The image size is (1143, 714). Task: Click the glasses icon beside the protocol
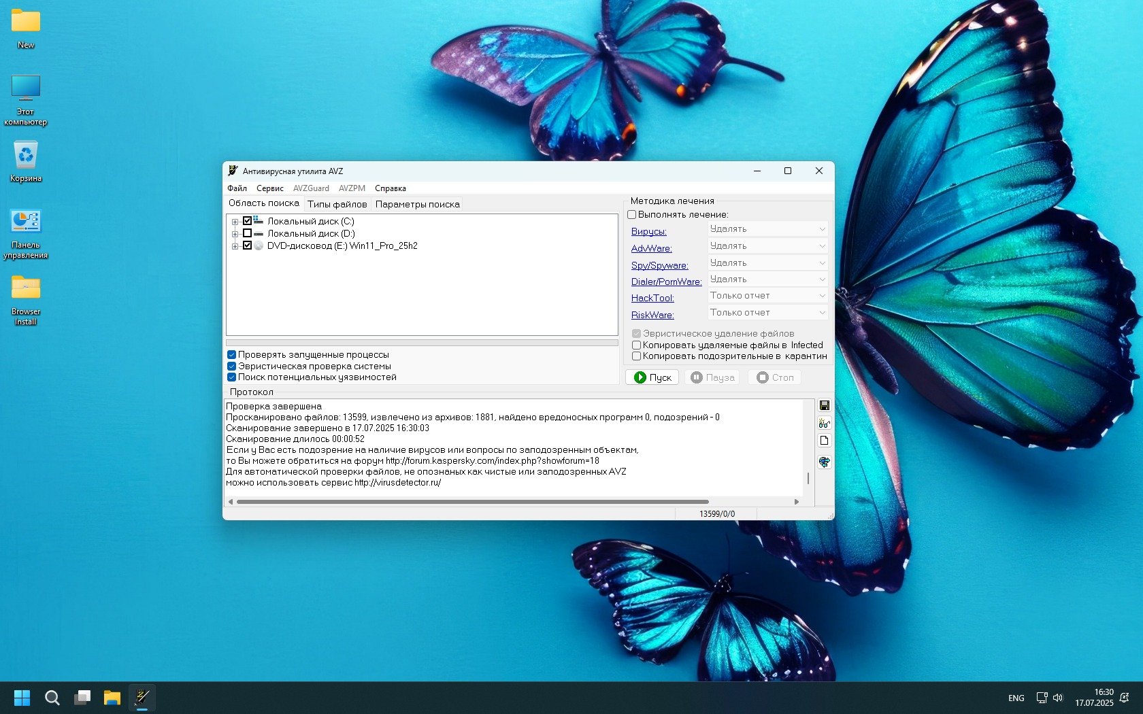[824, 423]
